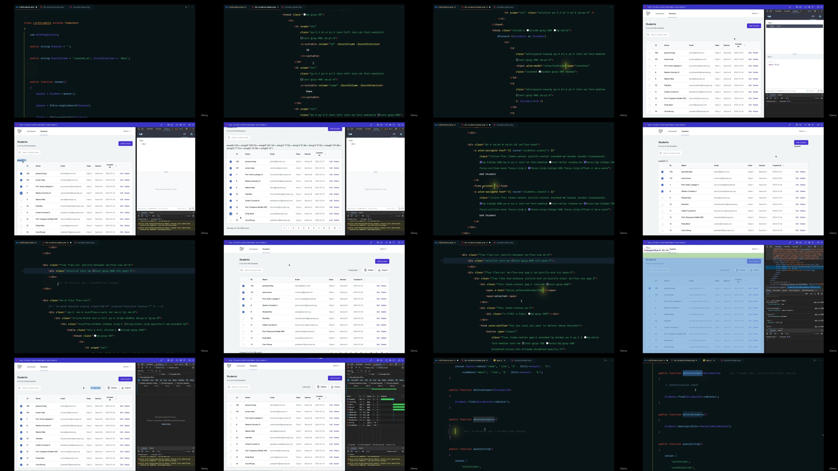Click ring-black color swatch in 'mt-8 flex flex-col' frame
This screenshot has width=838, height=471.
pos(125,324)
